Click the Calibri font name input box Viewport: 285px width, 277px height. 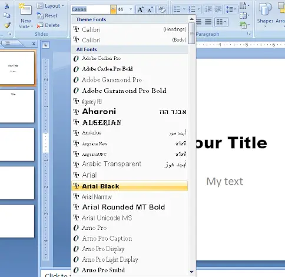91,9
